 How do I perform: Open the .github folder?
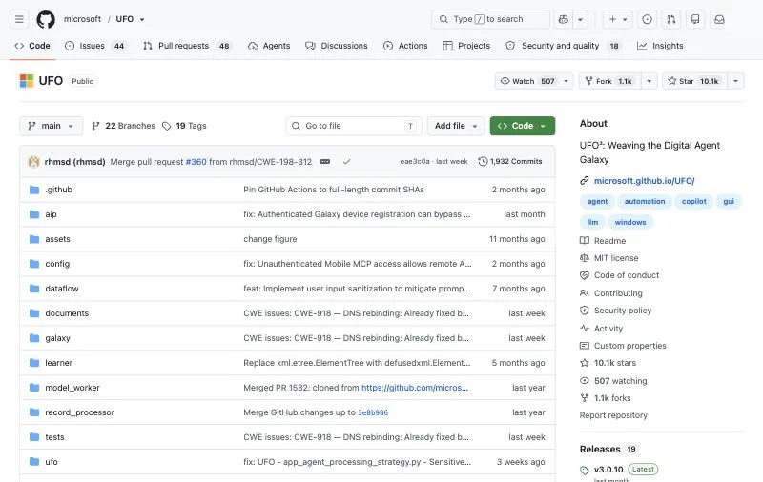(x=58, y=190)
